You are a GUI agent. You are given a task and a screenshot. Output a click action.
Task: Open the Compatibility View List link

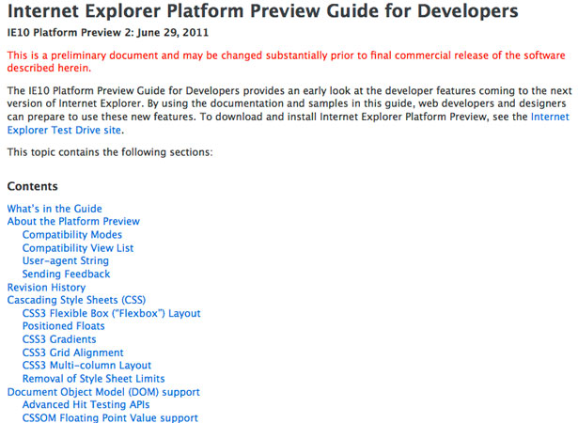tap(78, 248)
